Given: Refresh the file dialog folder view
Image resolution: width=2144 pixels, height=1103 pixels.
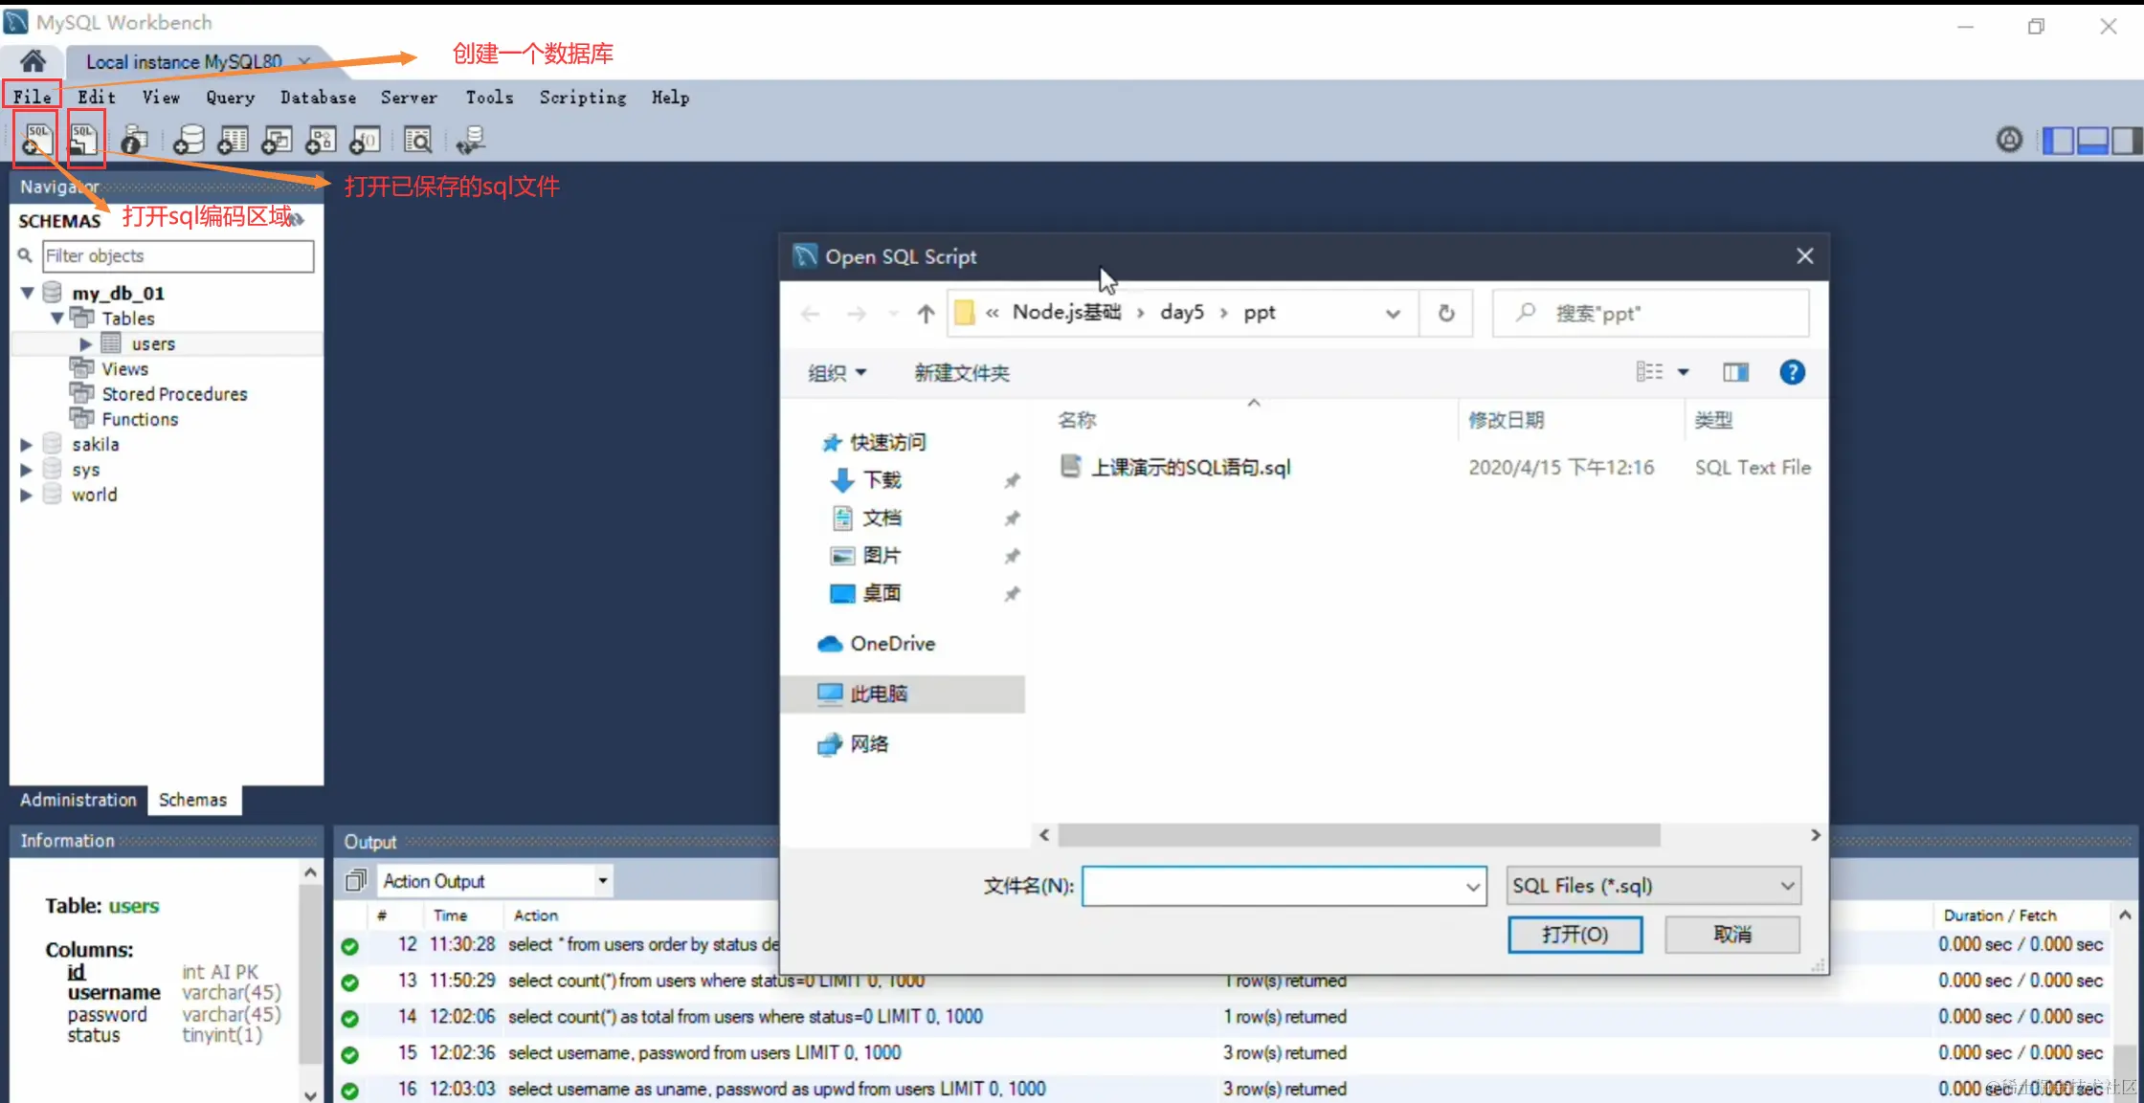Looking at the screenshot, I should point(1446,313).
